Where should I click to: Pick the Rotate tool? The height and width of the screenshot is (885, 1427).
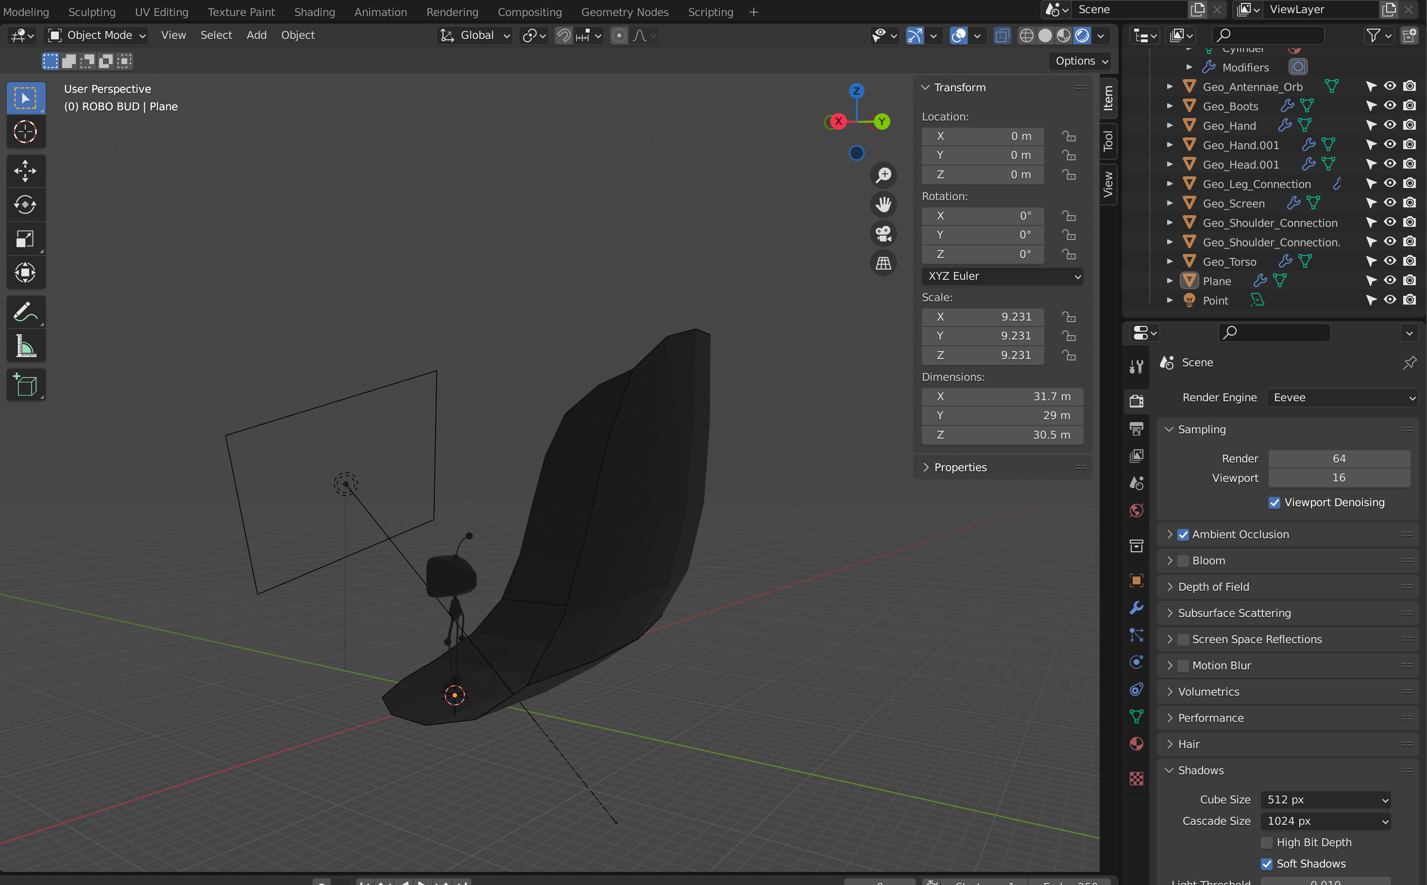26,204
